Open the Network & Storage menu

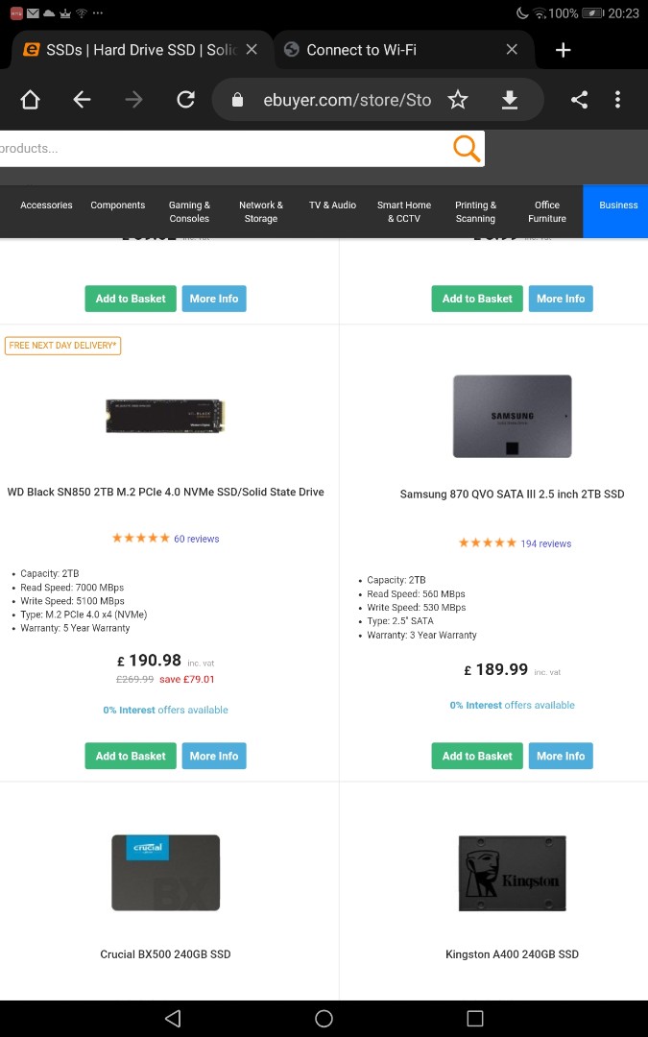pyautogui.click(x=261, y=211)
